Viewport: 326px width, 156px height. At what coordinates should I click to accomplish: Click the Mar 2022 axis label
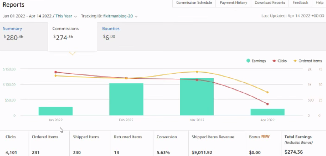(197, 120)
